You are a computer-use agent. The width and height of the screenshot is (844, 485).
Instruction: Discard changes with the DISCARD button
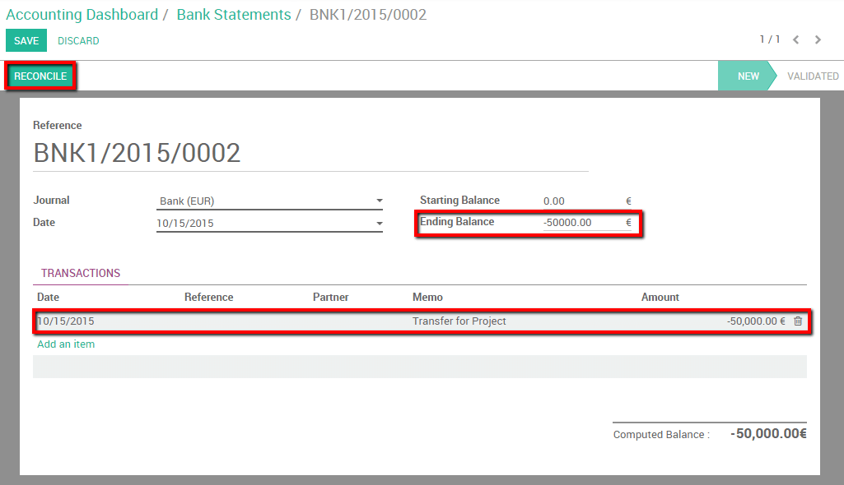(78, 40)
